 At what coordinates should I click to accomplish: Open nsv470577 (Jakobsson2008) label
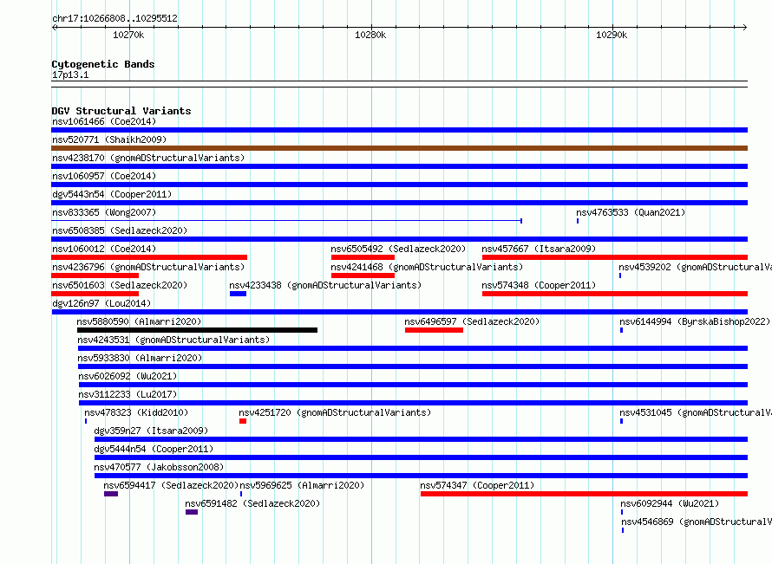(159, 467)
